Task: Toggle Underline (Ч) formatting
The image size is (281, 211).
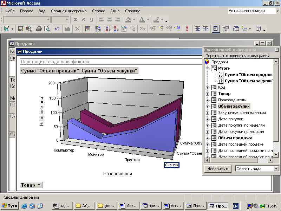Action: point(92,20)
